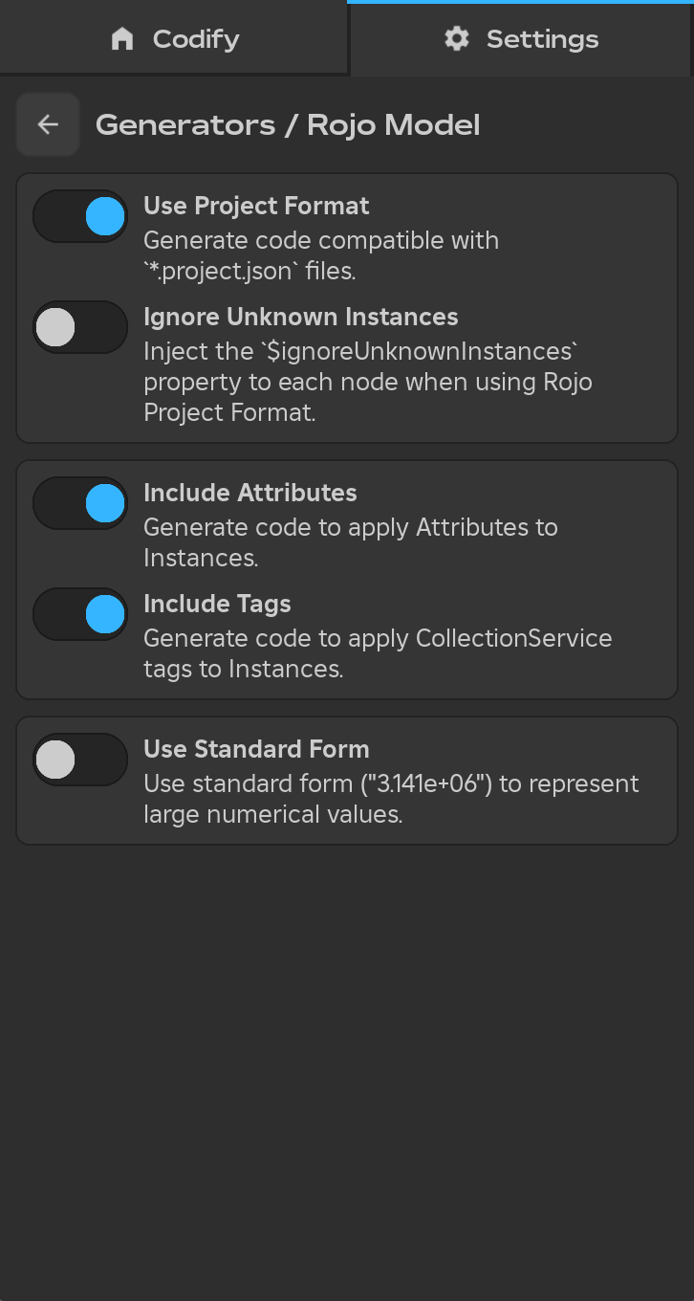Screen dimensions: 694x1301
Task: Switch to the Codify tab
Action: pos(174,38)
